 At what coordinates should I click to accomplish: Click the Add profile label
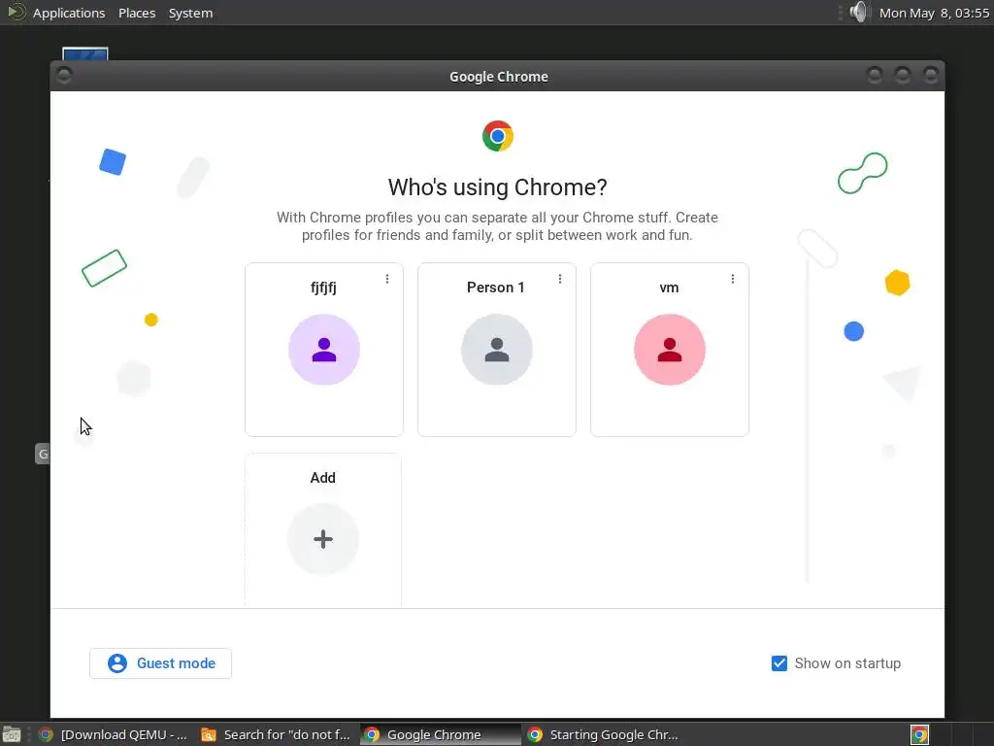point(322,478)
